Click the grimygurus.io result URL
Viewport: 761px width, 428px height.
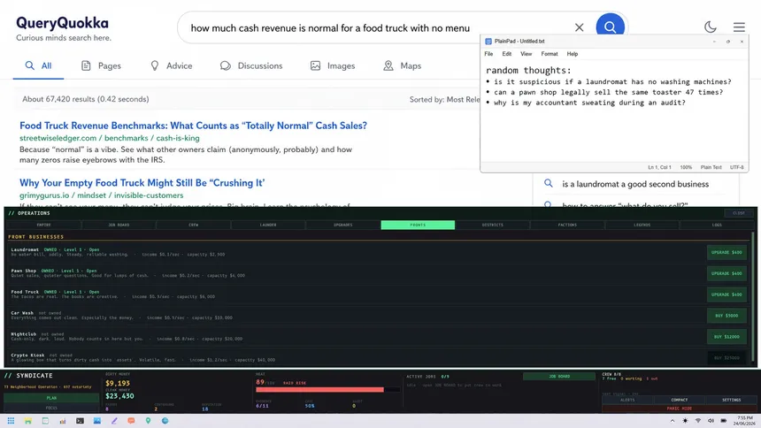pyautogui.click(x=102, y=195)
